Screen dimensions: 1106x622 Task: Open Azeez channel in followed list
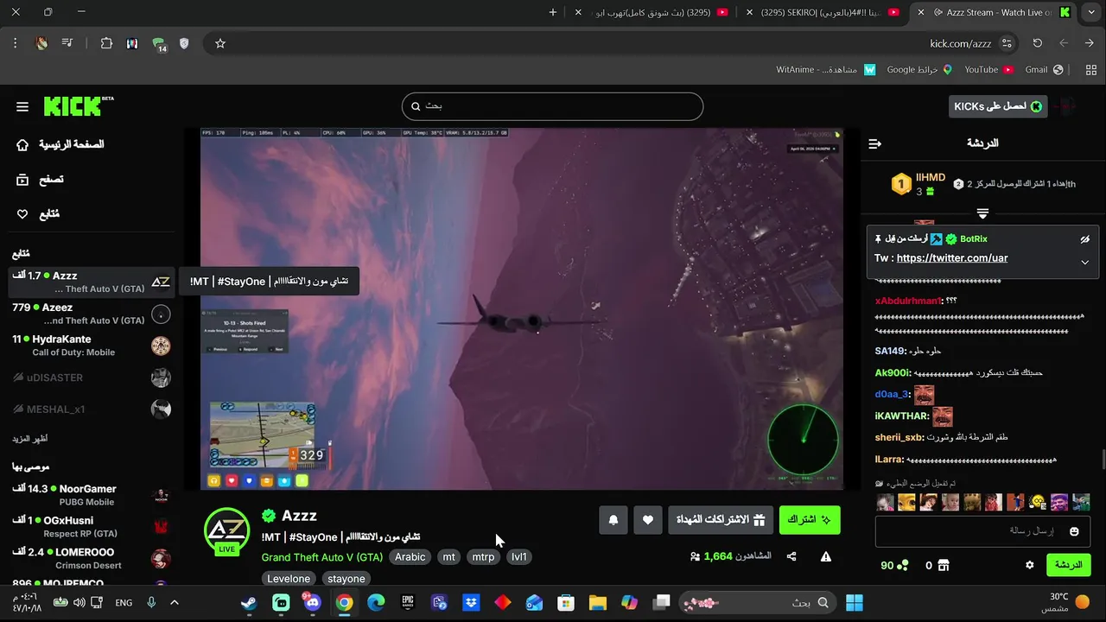(91, 313)
